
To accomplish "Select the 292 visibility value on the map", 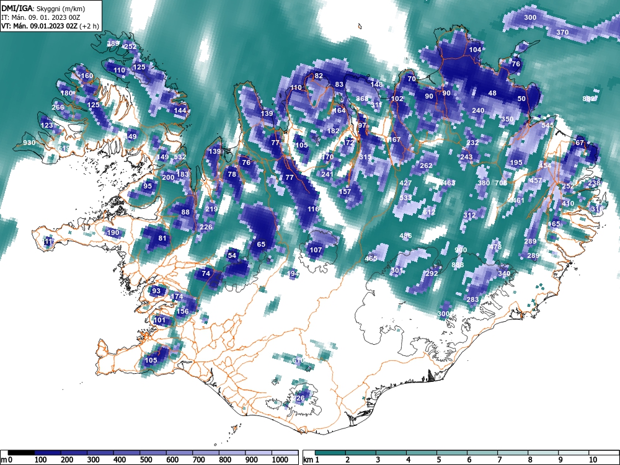I will pos(432,273).
